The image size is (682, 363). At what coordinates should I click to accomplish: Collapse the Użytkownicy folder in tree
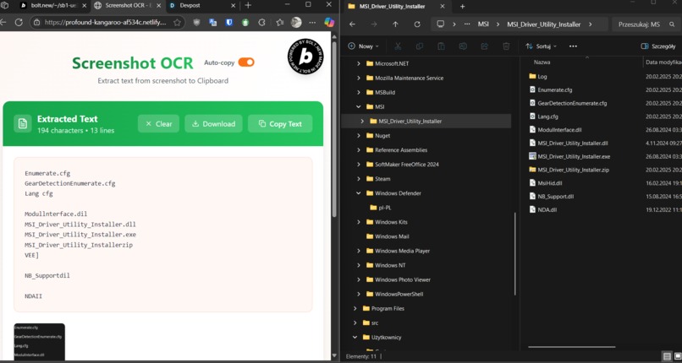coord(355,337)
